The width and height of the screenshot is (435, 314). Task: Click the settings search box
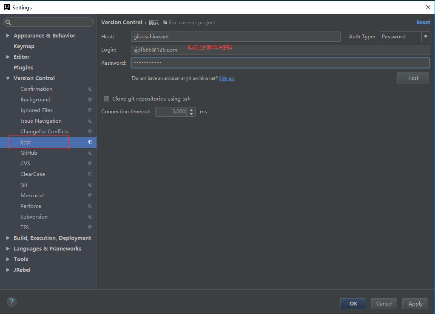(48, 22)
